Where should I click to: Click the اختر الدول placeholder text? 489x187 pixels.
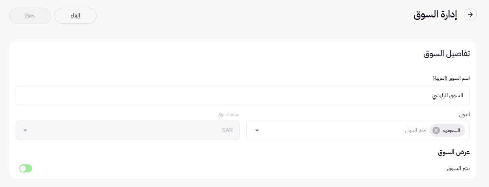pos(415,130)
